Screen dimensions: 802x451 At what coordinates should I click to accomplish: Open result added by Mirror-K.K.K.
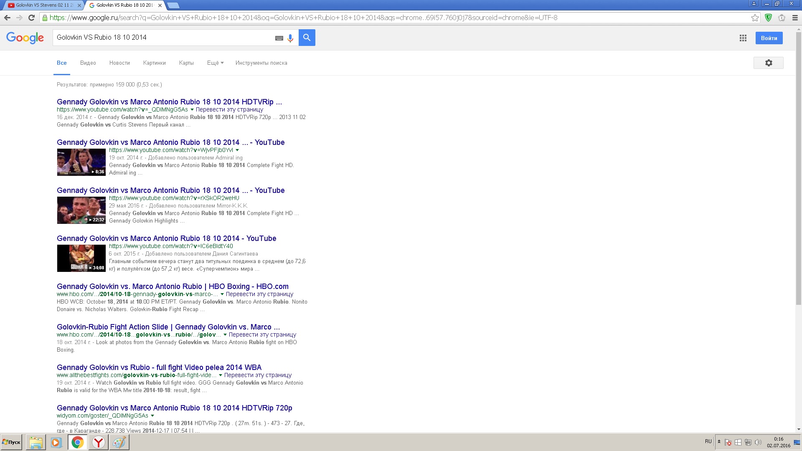pos(170,190)
